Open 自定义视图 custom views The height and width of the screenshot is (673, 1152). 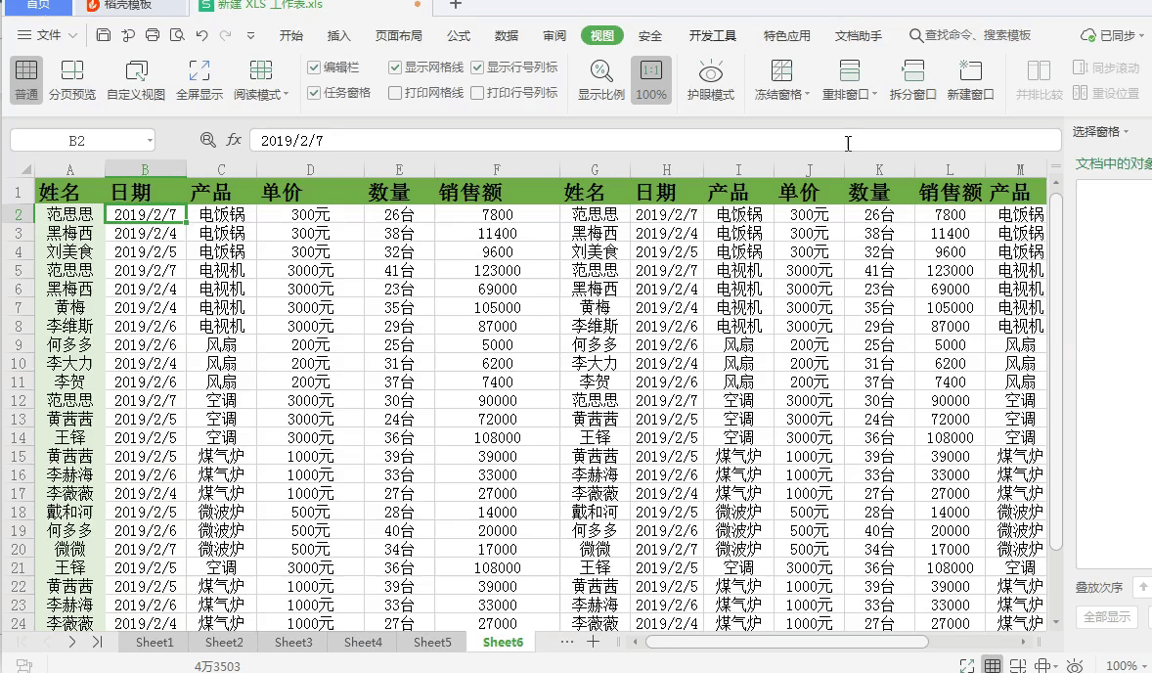click(136, 79)
